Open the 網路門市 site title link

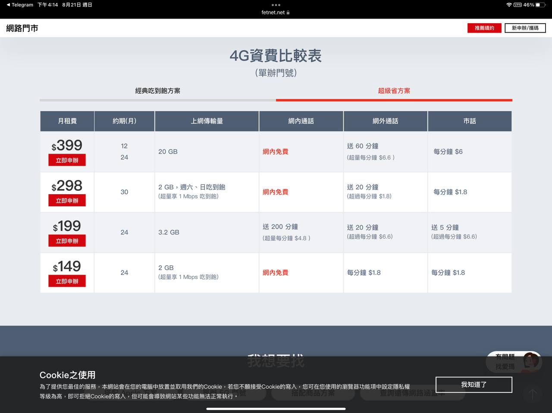[22, 28]
